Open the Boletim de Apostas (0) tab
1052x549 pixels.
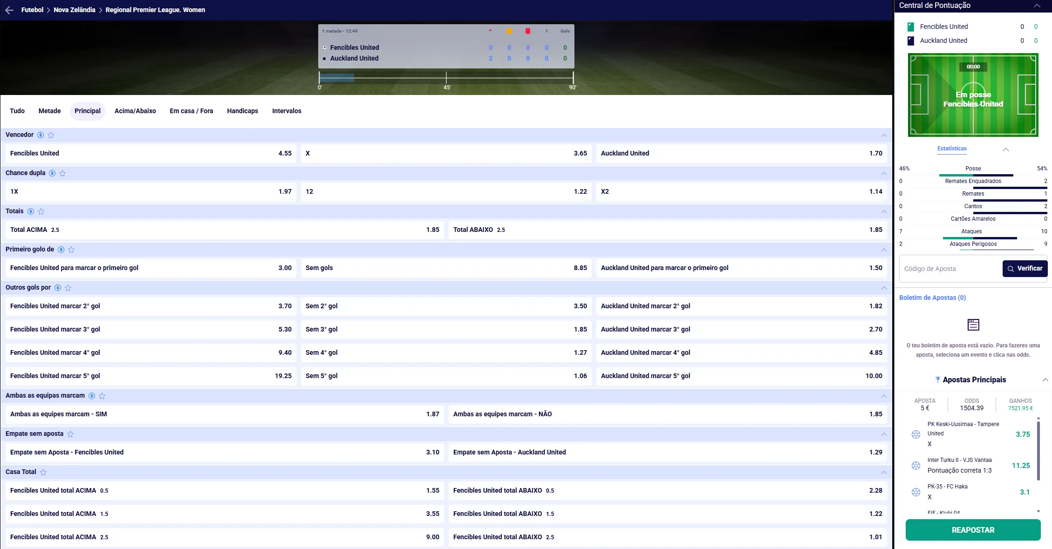pos(932,298)
